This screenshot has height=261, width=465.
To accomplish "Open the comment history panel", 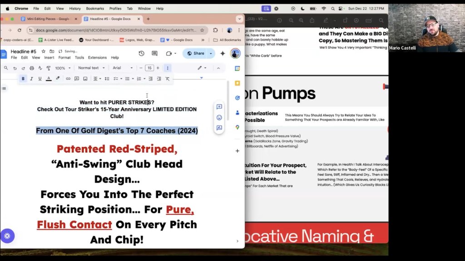I will tap(154, 53).
